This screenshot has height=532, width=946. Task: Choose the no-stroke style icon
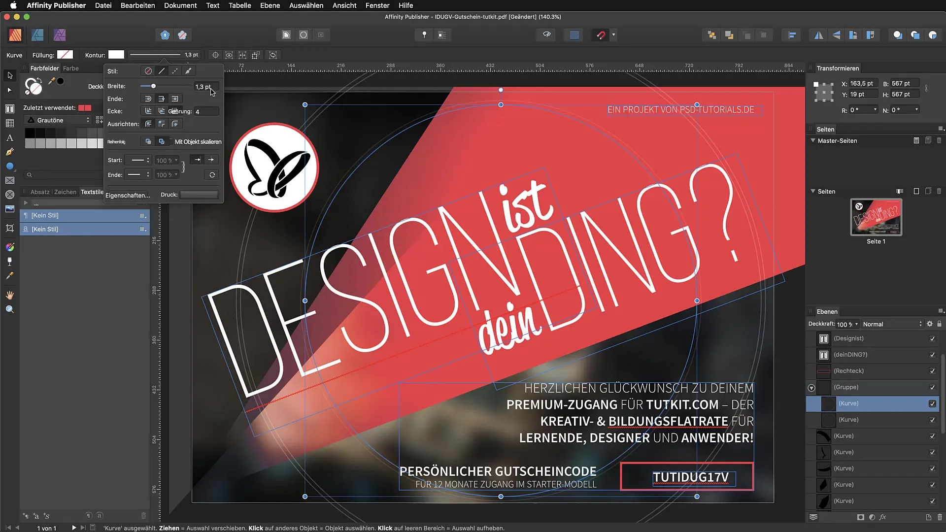(148, 71)
